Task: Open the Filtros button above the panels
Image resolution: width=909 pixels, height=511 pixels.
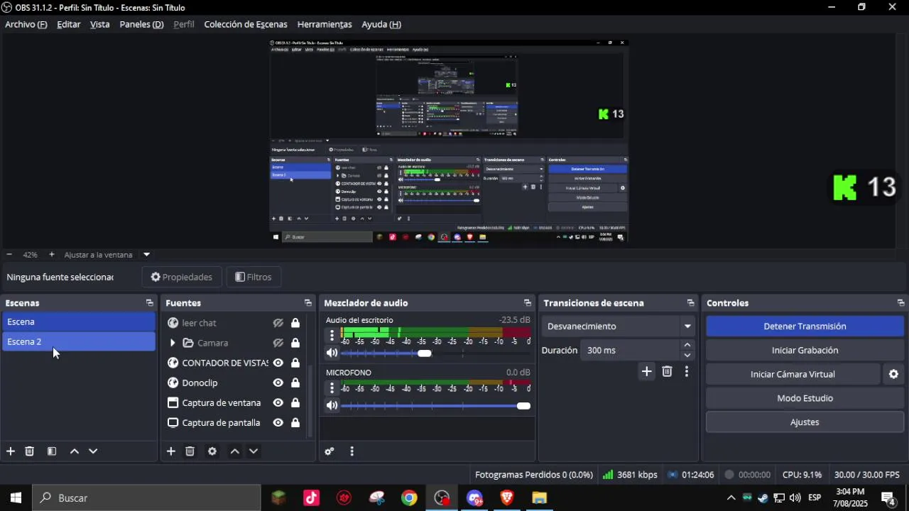Action: coord(254,277)
